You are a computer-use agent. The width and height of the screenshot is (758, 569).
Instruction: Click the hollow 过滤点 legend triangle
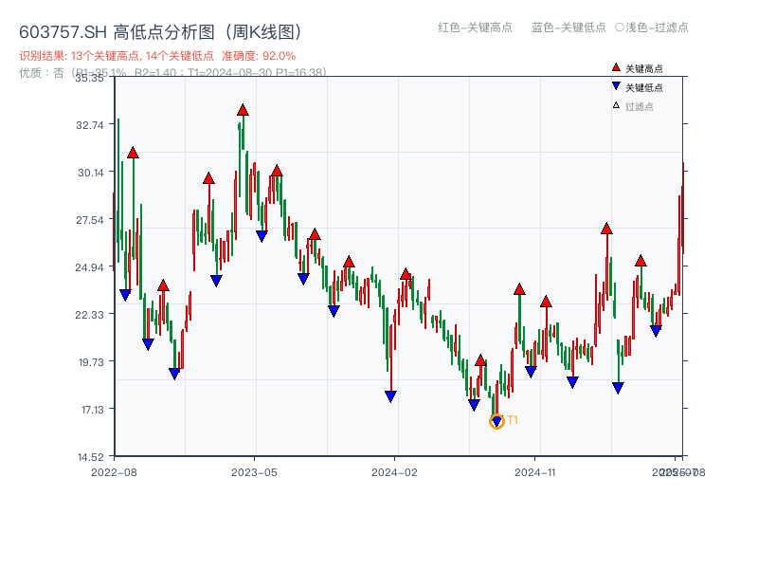(x=615, y=105)
